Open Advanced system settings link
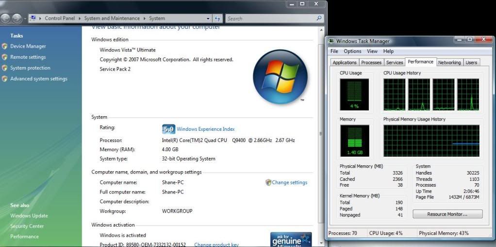The height and width of the screenshot is (247, 496). pos(39,79)
